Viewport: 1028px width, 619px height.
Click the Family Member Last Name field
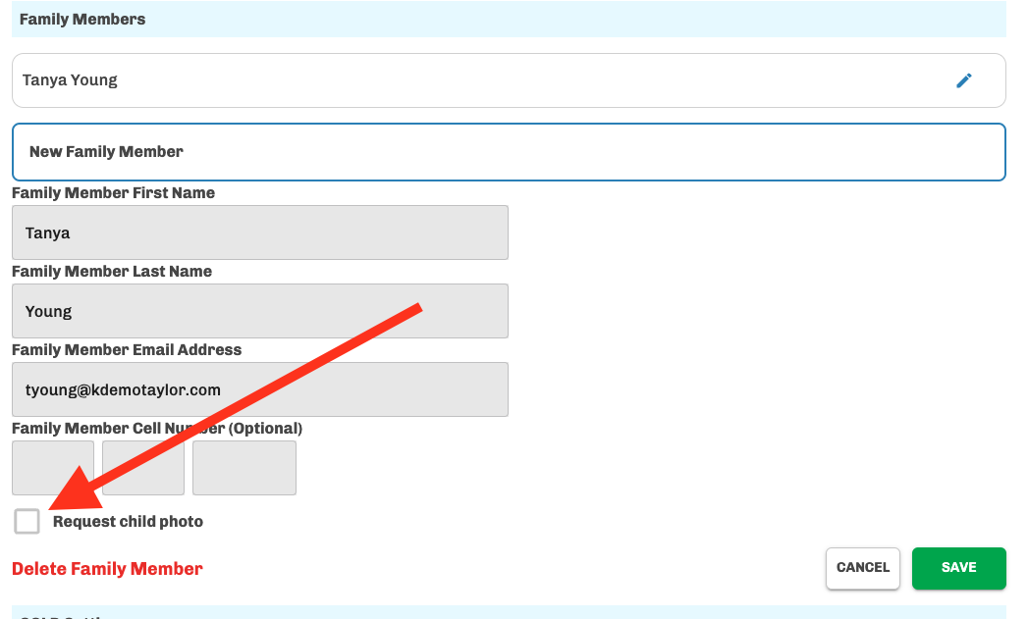tap(259, 311)
